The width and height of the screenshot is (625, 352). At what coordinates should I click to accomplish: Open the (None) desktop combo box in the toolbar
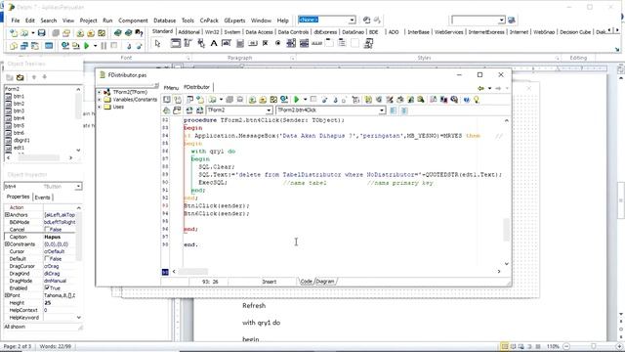click(352, 20)
